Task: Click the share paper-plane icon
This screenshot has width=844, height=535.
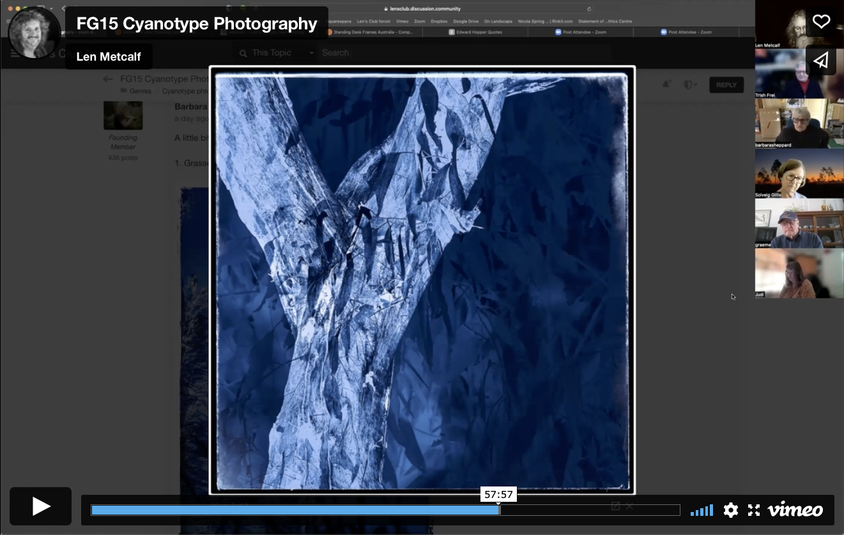Action: point(821,61)
